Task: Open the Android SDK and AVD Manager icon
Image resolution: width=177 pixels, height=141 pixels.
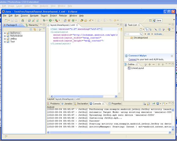Action: 23,20
